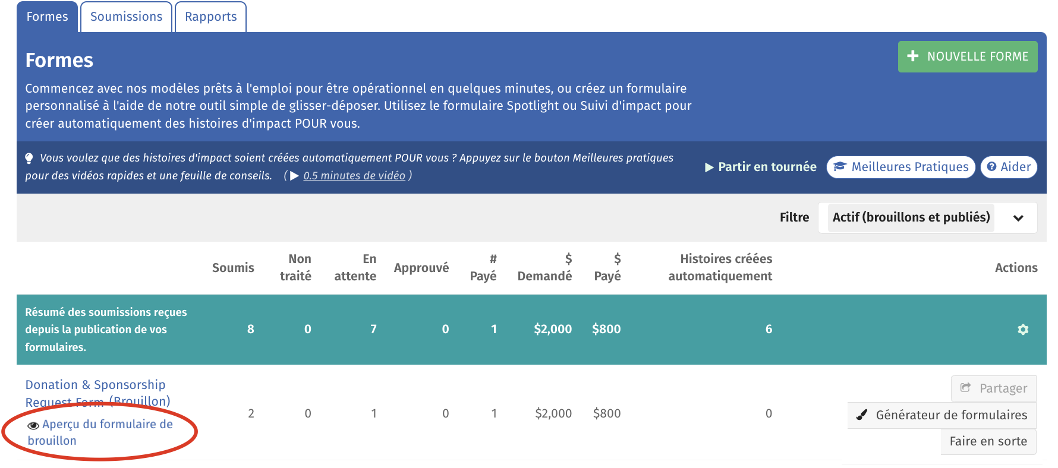
Task: Click the lightbulb tip icon
Action: click(29, 159)
